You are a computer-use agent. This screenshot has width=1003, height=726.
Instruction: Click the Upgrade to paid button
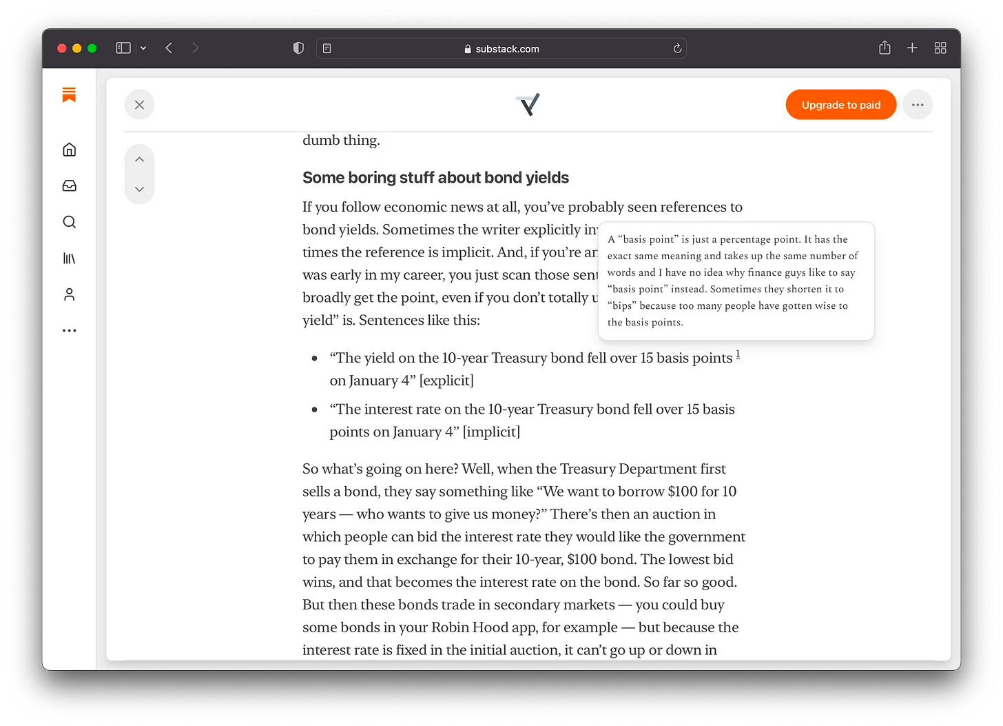(x=840, y=104)
